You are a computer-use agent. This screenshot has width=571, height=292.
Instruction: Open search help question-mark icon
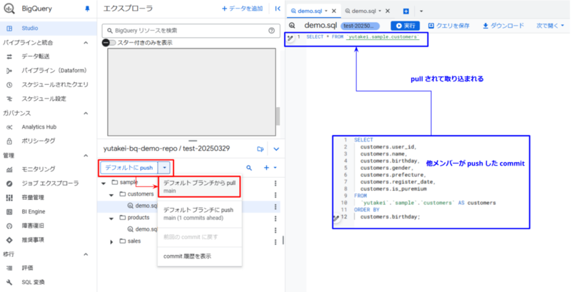click(x=271, y=31)
